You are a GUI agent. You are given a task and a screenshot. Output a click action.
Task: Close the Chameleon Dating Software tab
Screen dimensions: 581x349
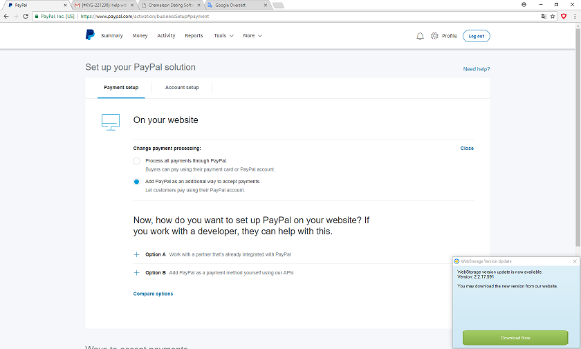[199, 5]
